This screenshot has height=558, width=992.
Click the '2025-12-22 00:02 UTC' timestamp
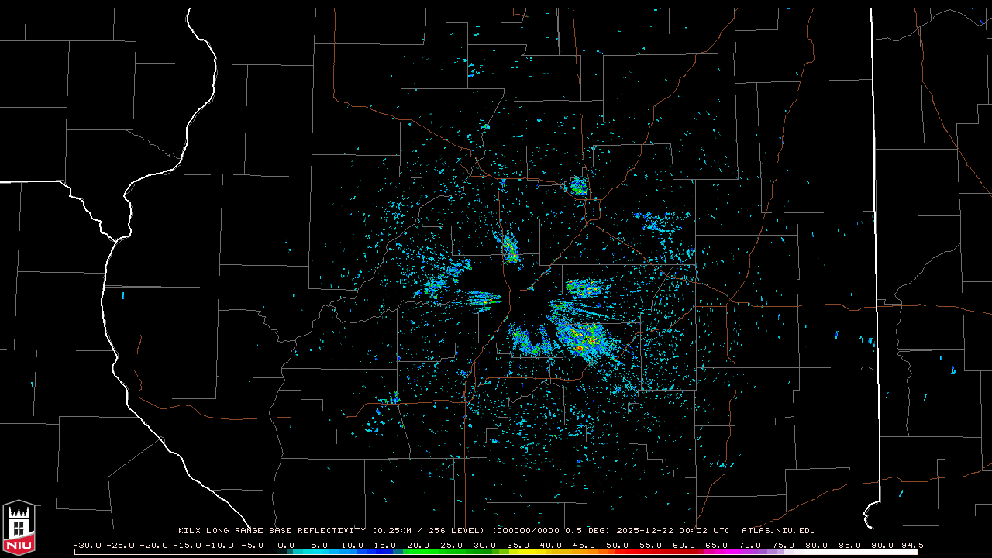pyautogui.click(x=673, y=531)
